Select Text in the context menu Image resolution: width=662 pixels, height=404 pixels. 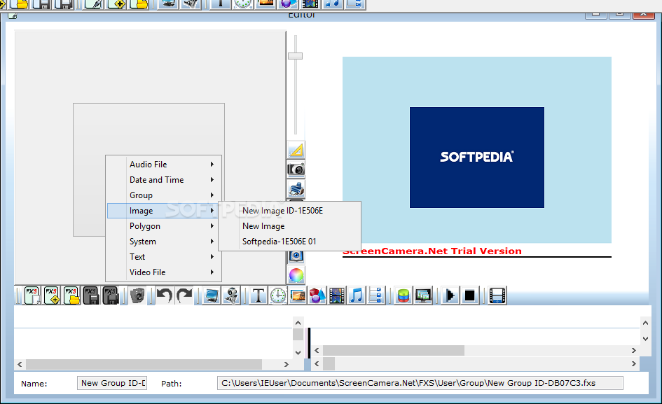click(x=164, y=257)
